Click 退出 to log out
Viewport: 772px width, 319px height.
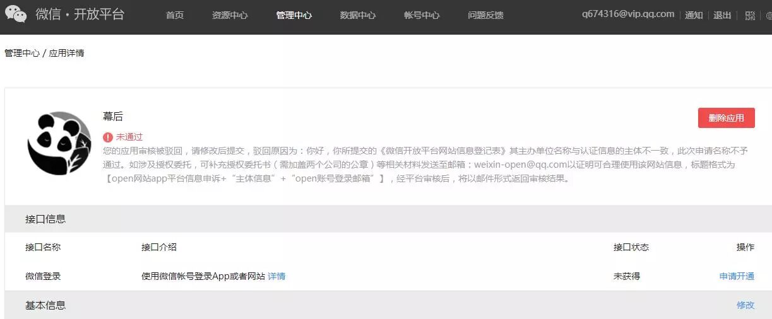point(722,15)
